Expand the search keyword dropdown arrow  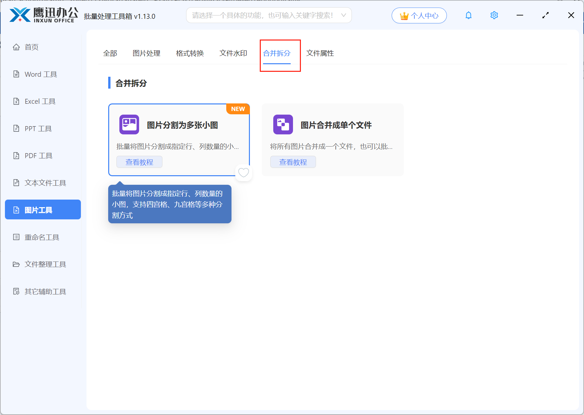[343, 15]
